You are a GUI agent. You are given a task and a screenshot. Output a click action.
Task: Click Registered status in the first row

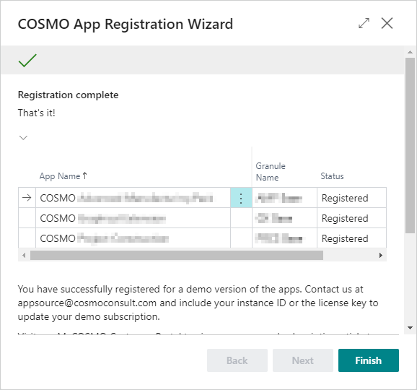(351, 198)
